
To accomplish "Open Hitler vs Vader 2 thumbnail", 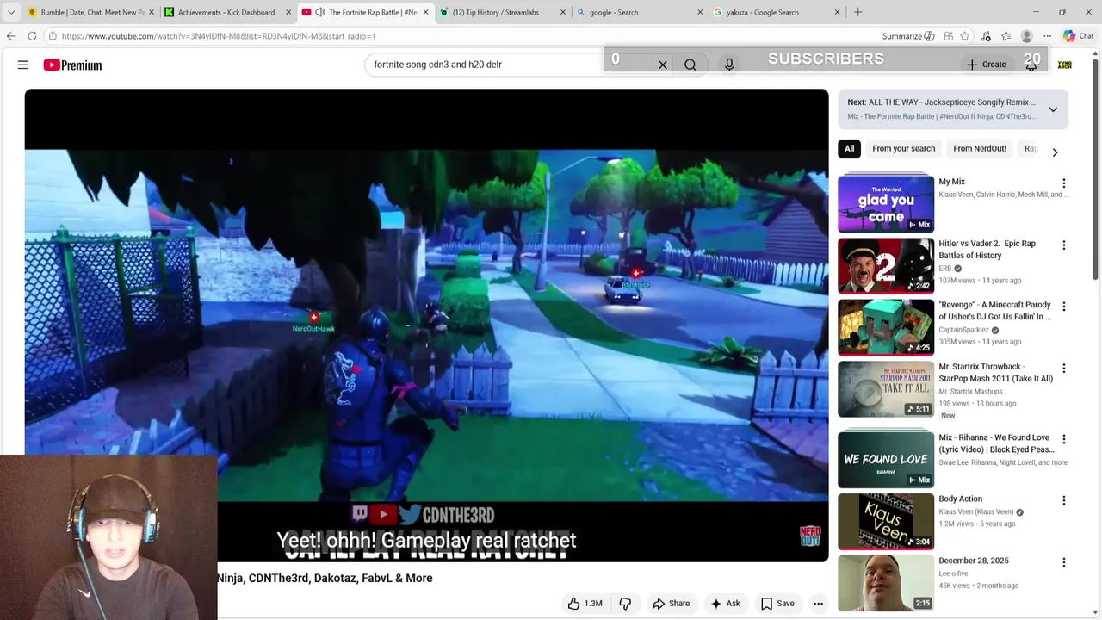I will (x=886, y=265).
